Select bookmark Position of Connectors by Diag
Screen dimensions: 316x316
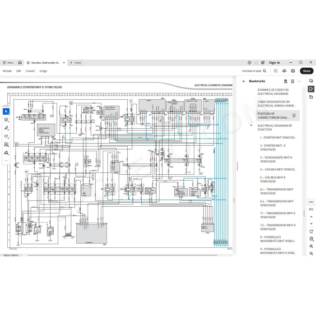coord(273,116)
